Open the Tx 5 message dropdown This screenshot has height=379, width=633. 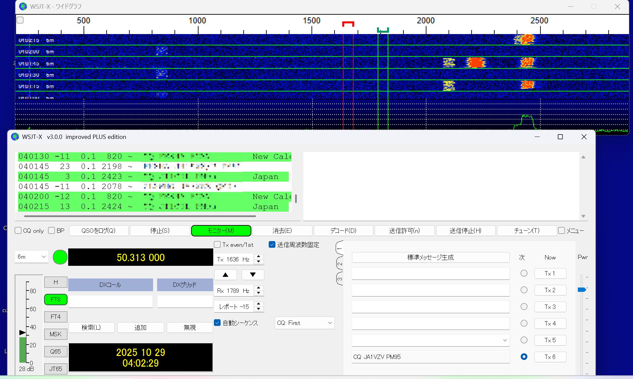coord(505,340)
